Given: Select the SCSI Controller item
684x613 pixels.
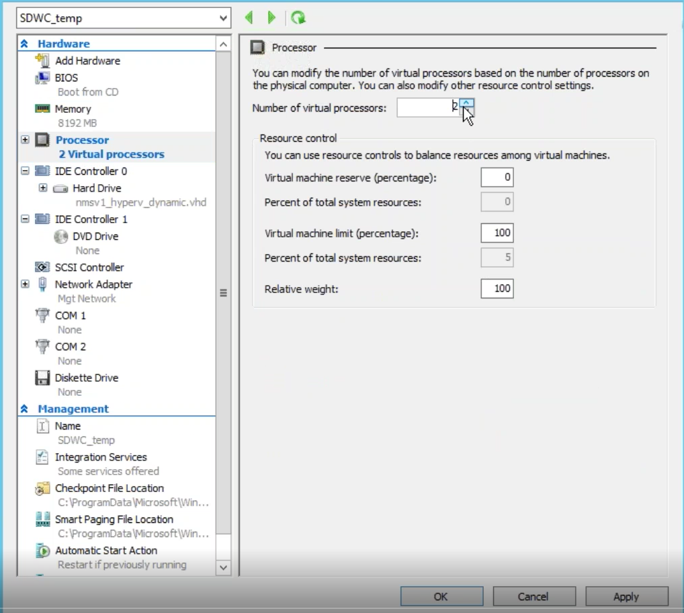Looking at the screenshot, I should [x=89, y=268].
